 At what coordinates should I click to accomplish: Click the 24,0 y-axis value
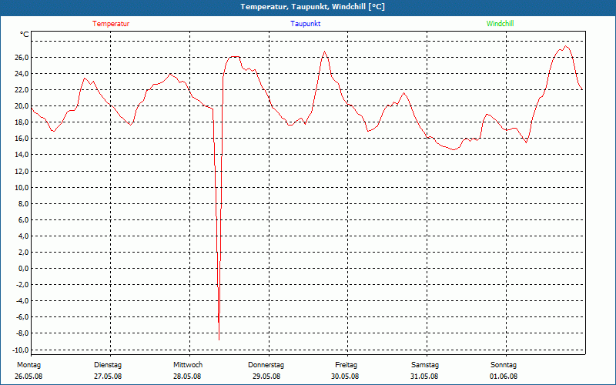[x=22, y=74]
